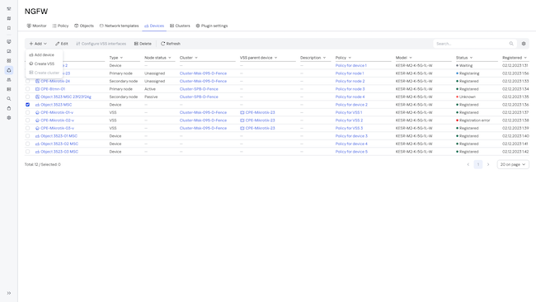Open the bag icon in left sidebar

pos(9,108)
